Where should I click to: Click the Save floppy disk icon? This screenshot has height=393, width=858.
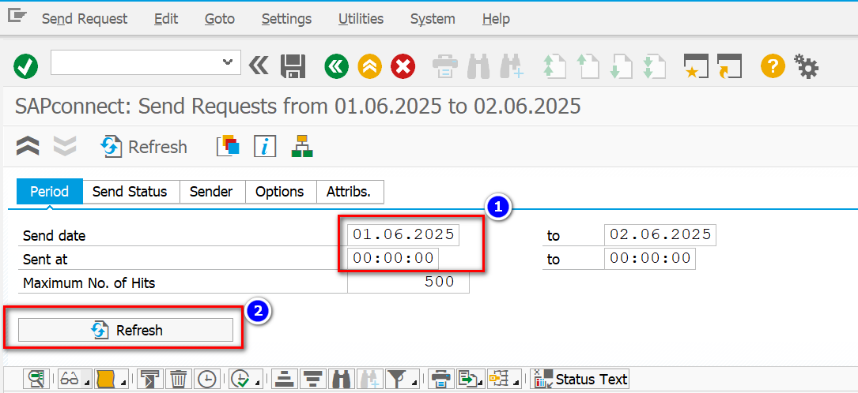click(x=293, y=66)
